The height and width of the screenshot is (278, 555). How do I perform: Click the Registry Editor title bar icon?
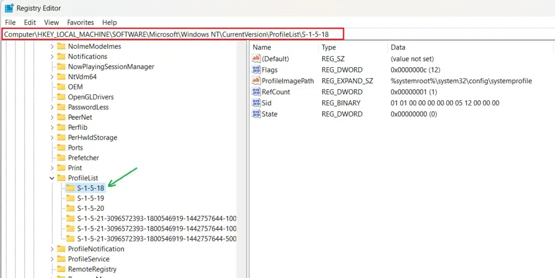pyautogui.click(x=9, y=8)
